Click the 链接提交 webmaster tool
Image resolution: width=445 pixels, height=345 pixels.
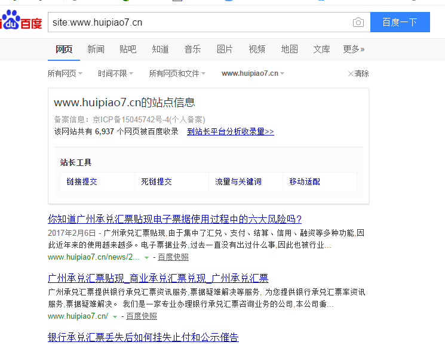tap(82, 181)
